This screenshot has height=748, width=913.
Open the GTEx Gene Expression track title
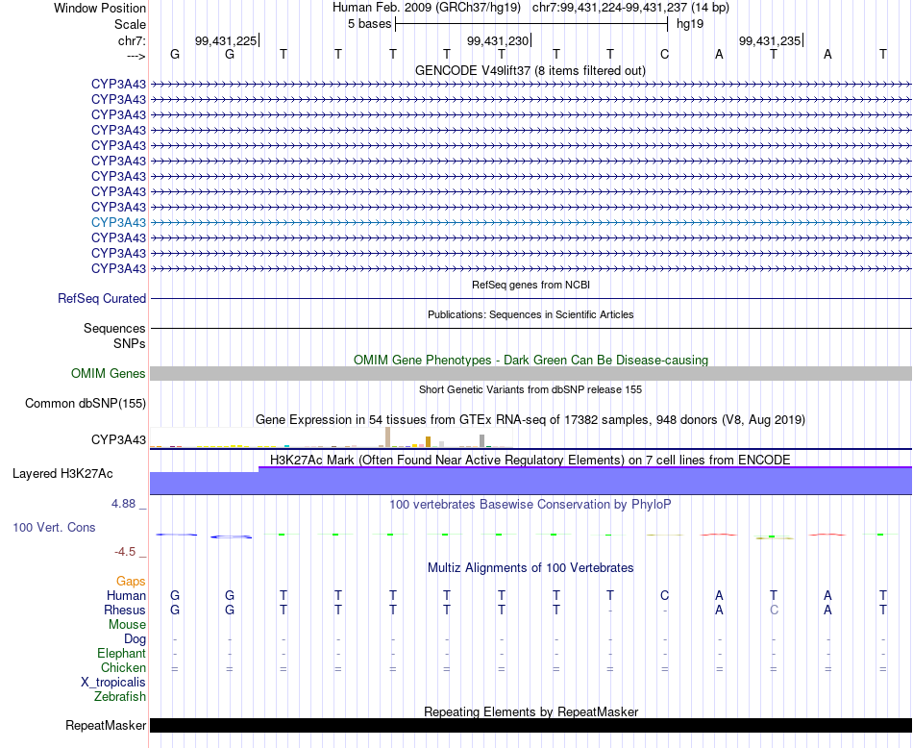click(531, 419)
